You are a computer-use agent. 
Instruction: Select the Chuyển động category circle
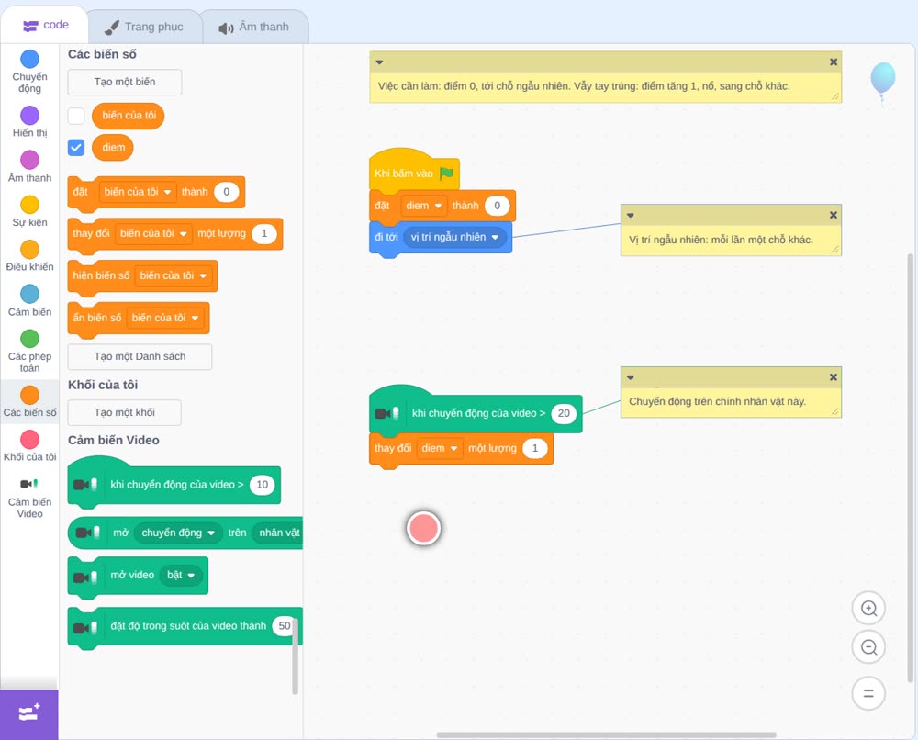point(30,59)
